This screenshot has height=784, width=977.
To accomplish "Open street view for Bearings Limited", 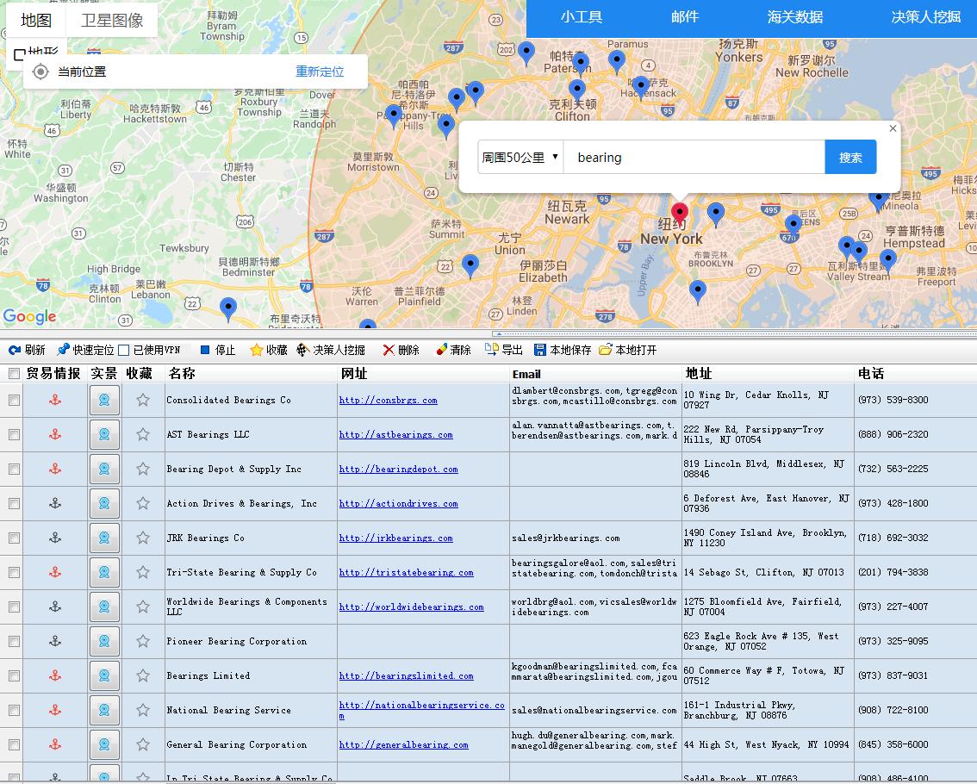I will pyautogui.click(x=104, y=675).
